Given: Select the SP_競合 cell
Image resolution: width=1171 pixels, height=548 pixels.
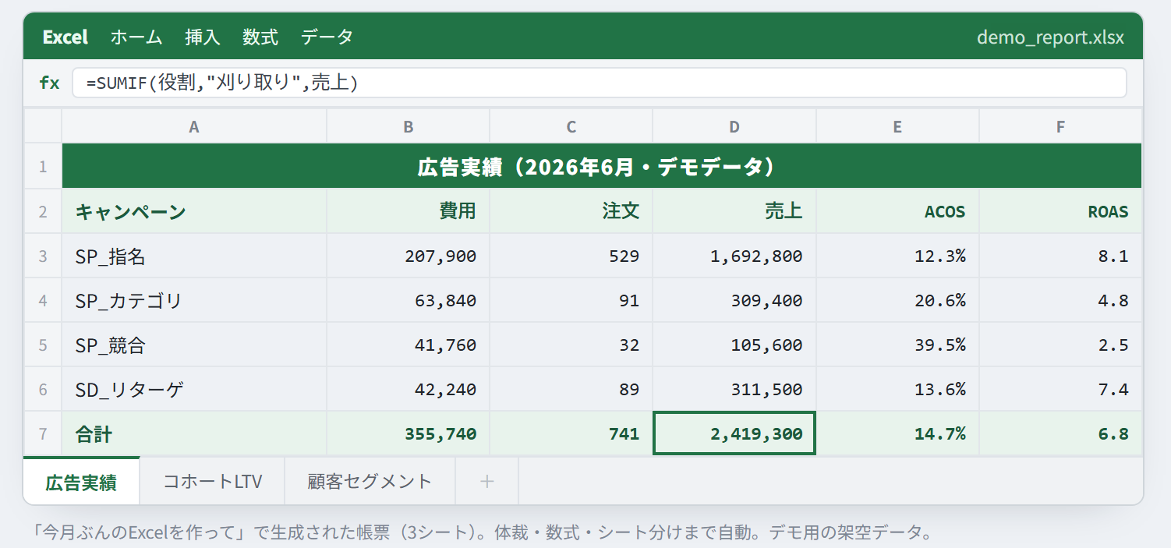Looking at the screenshot, I should pos(194,345).
